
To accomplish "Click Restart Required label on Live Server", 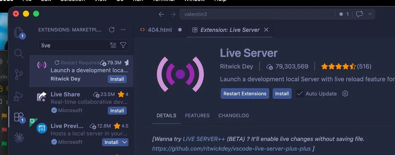I will (77, 62).
